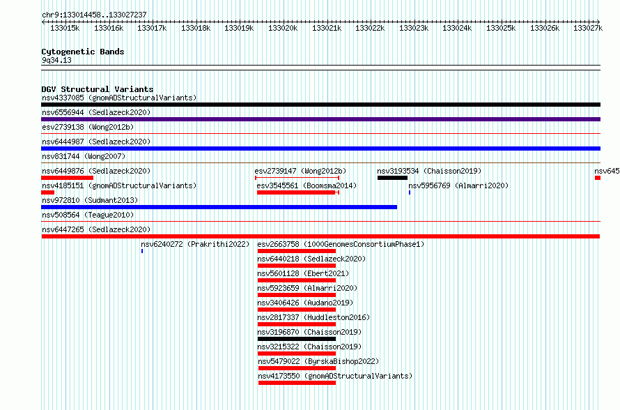Image resolution: width=620 pixels, height=410 pixels.
Task: Click the purple nsv6556944 variant bar
Action: tap(320, 119)
